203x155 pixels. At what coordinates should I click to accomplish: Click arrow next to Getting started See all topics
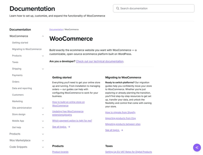pos(69,127)
